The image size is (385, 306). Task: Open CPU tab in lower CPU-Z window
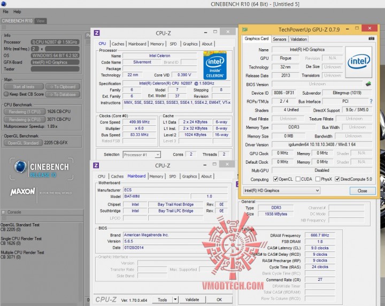click(x=102, y=177)
